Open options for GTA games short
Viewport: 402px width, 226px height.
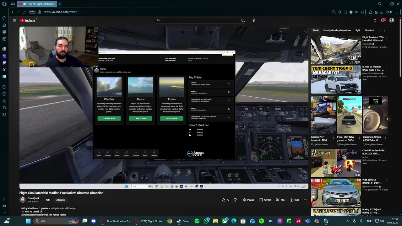coord(360,138)
